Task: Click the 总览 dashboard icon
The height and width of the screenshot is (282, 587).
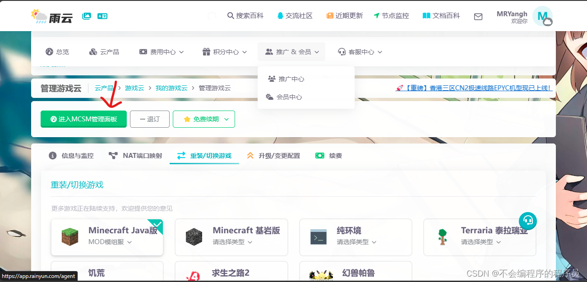Action: pos(49,52)
